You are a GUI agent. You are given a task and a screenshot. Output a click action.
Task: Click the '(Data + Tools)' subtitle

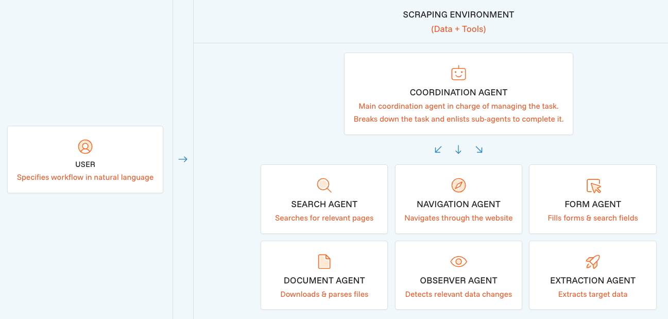pos(458,29)
